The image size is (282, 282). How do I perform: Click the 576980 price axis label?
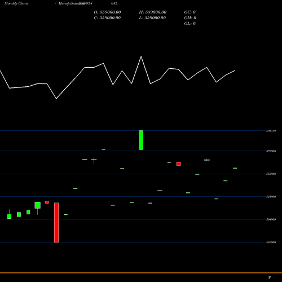pyautogui.click(x=271, y=151)
